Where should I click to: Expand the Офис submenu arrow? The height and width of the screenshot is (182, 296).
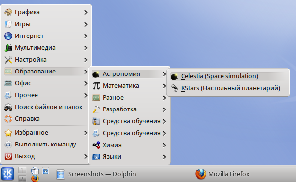(86, 83)
